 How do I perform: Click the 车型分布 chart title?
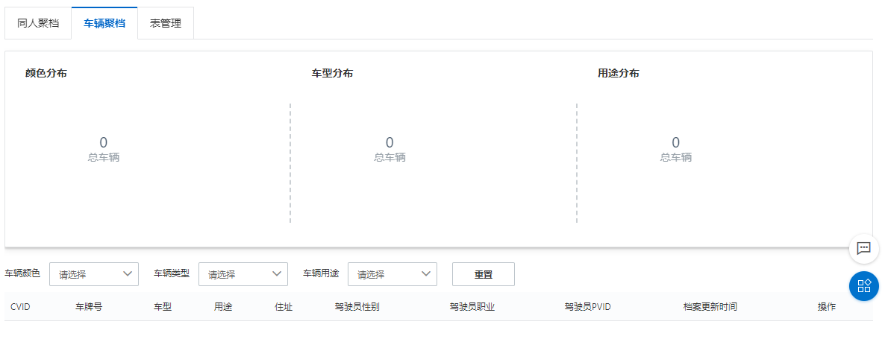[333, 73]
